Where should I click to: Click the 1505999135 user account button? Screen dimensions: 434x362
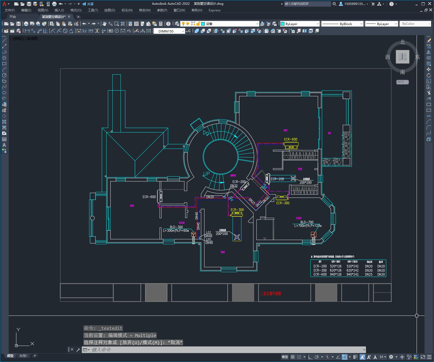click(353, 4)
